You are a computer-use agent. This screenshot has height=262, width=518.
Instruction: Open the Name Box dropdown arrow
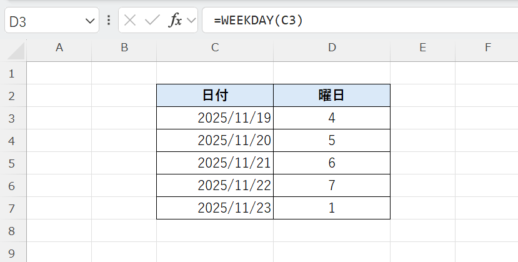point(89,21)
